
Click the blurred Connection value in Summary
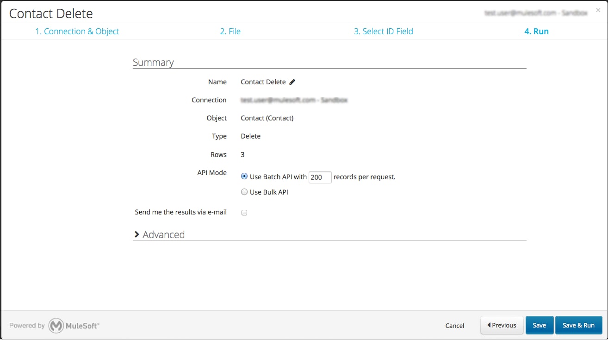click(294, 100)
